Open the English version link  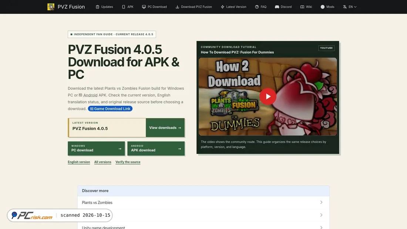point(79,162)
